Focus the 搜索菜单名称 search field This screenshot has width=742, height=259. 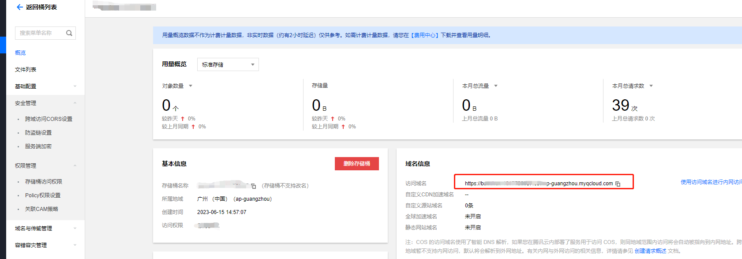click(41, 33)
